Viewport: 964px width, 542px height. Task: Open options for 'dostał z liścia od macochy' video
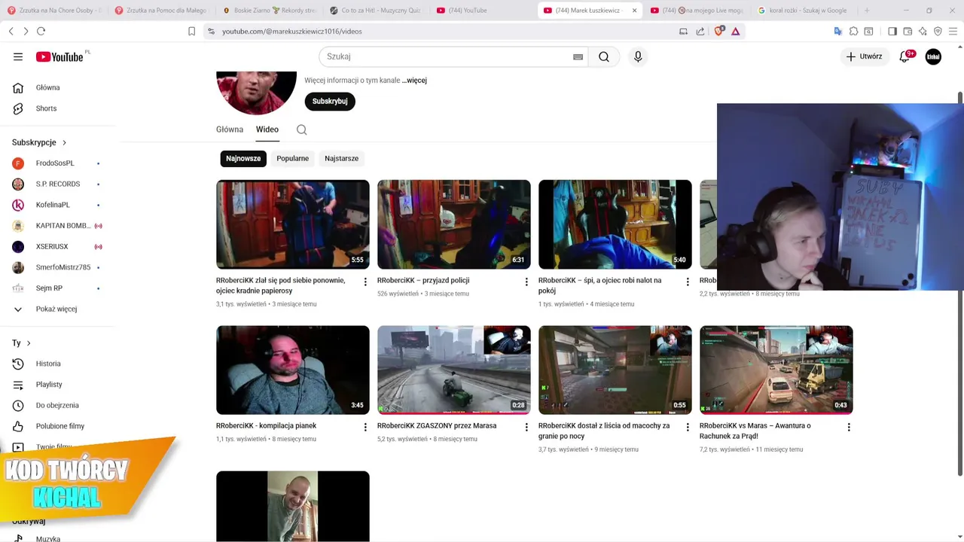point(688,427)
